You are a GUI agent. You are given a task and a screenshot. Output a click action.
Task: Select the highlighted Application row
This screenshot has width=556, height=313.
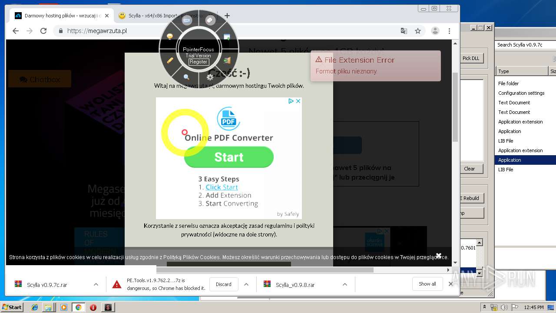(x=526, y=160)
